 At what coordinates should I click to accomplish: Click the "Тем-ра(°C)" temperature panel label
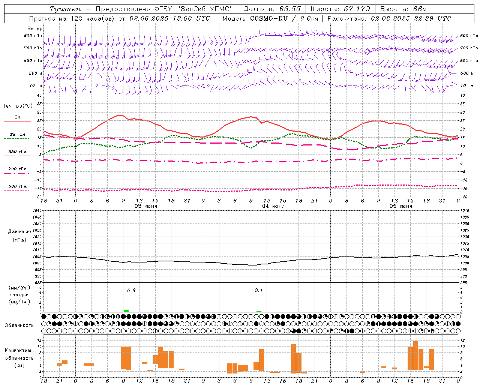[x=18, y=106]
